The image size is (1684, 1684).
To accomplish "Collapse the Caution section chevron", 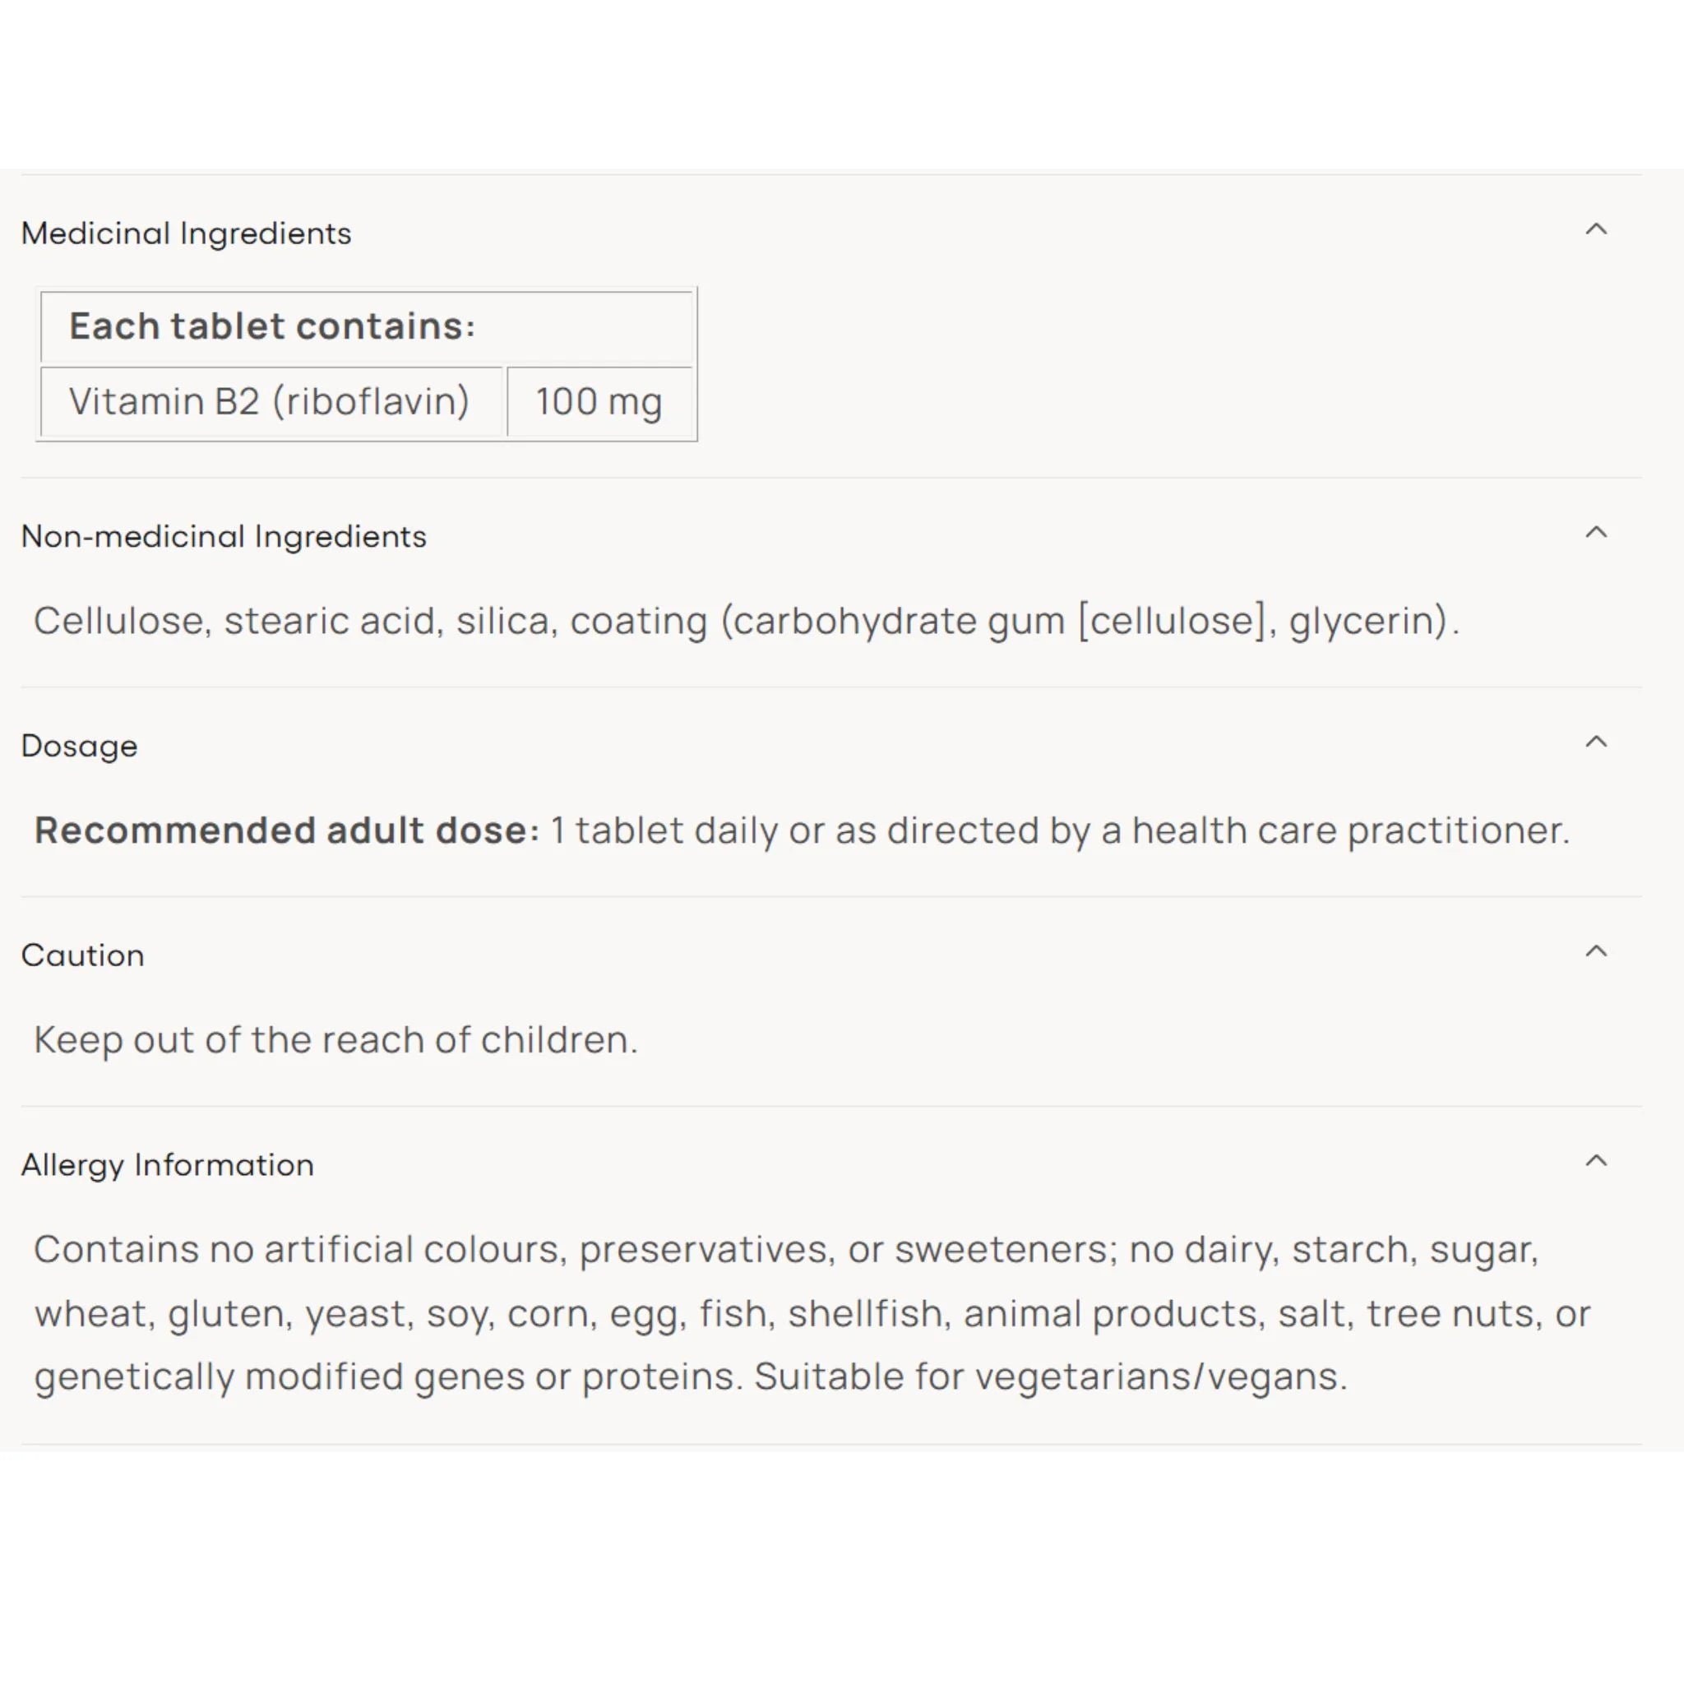I will (1595, 951).
